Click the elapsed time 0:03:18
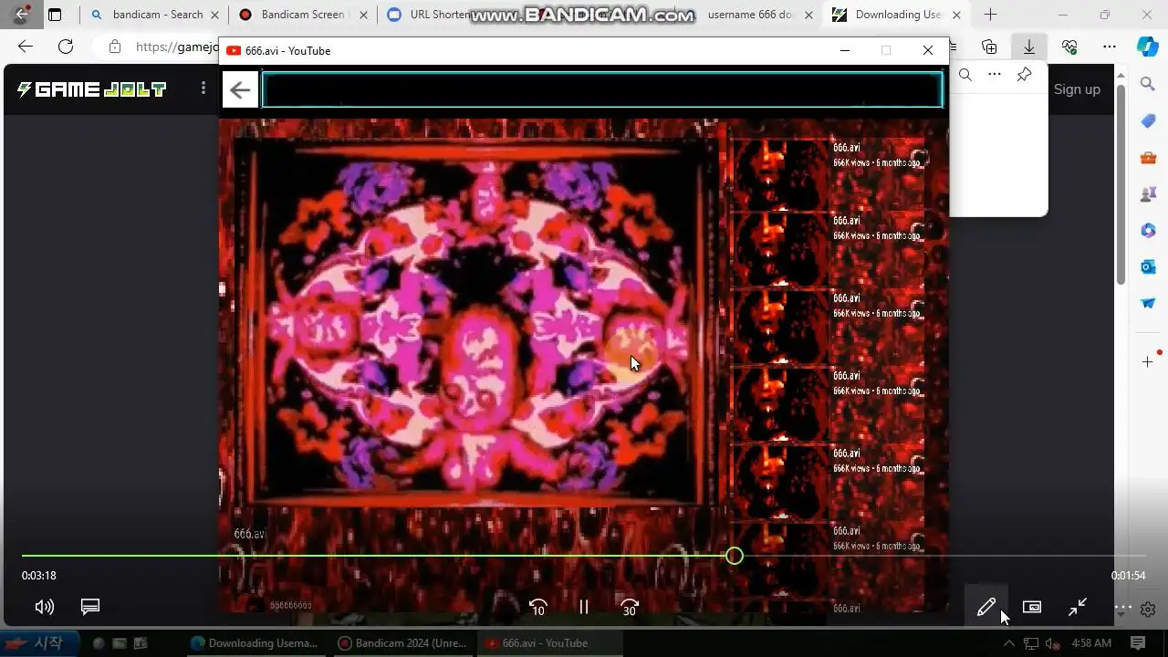 click(39, 576)
